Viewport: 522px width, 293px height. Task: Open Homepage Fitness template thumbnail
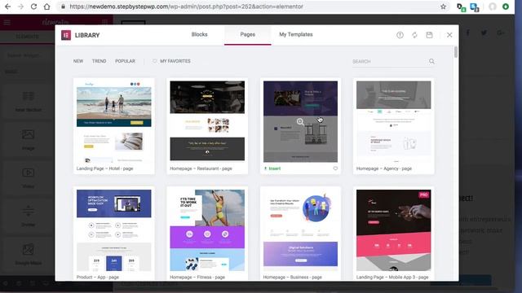click(x=207, y=230)
